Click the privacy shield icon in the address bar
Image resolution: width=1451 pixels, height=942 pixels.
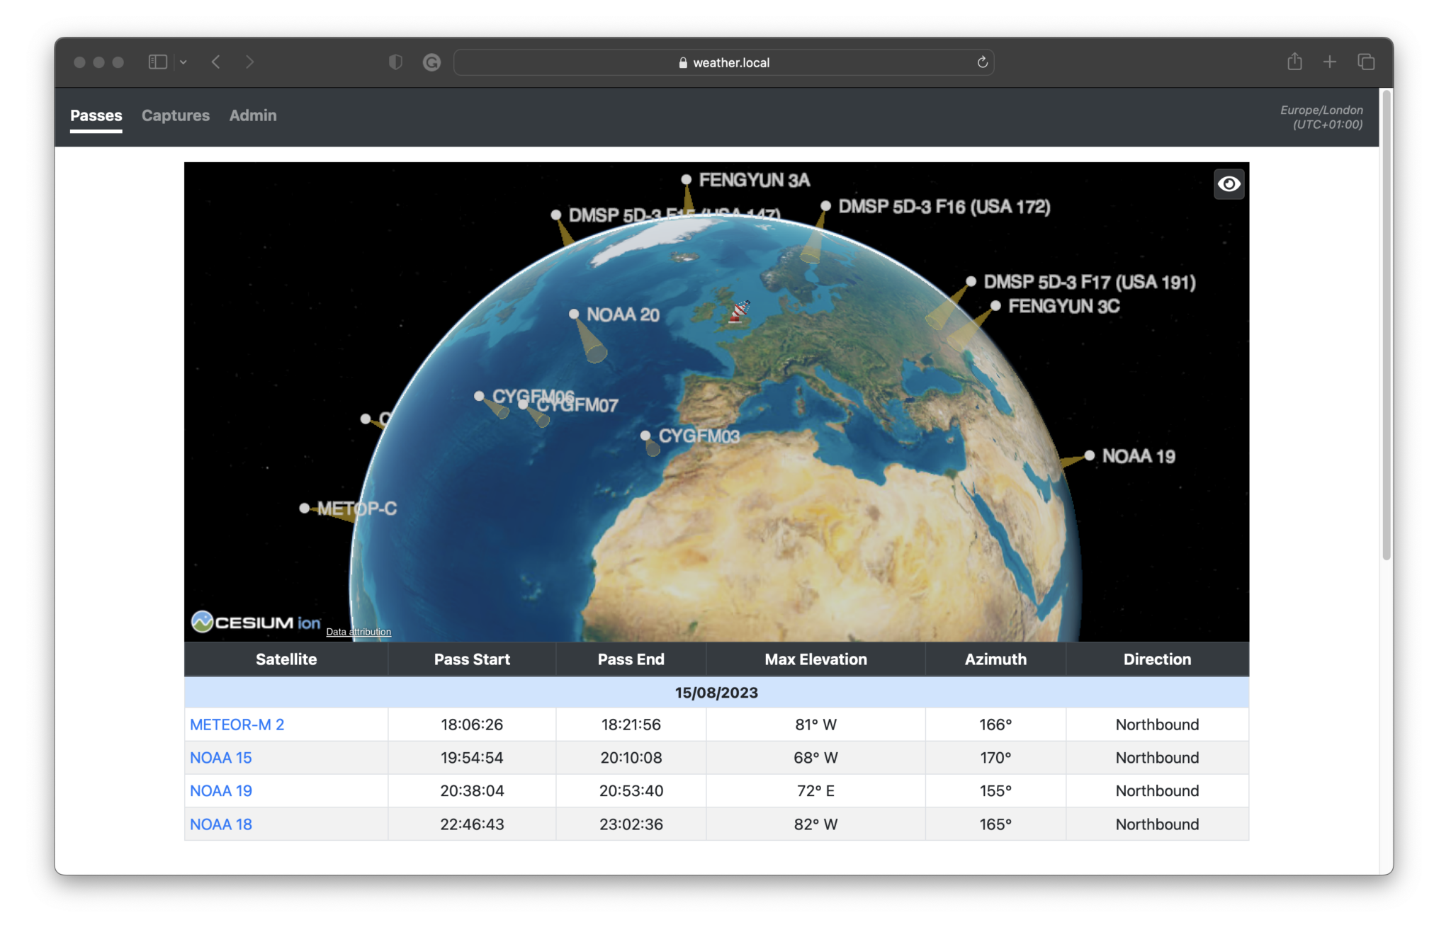point(395,62)
